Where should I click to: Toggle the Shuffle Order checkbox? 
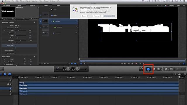click(x=15, y=45)
